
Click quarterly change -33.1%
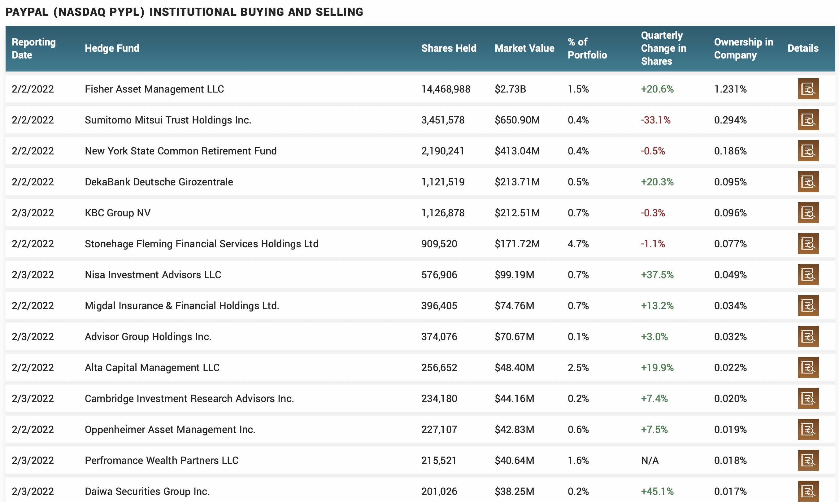(x=655, y=120)
